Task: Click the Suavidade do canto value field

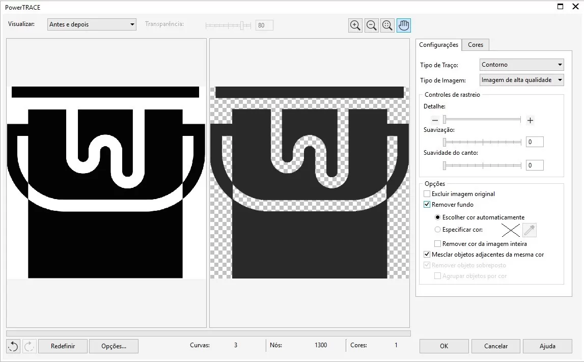Action: point(535,165)
